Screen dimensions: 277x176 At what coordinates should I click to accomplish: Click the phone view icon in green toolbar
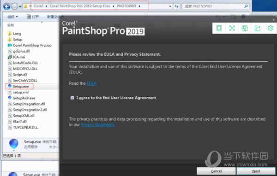tap(219, 28)
